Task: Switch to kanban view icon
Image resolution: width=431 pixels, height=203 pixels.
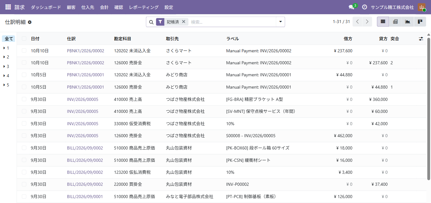Action: (x=420, y=22)
